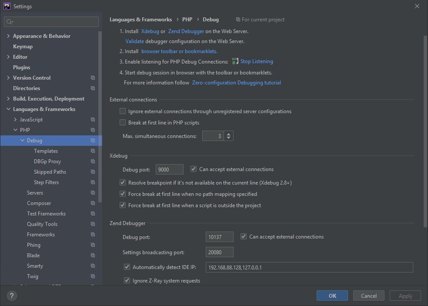Open the Plugins settings page
Viewport: 428px width, 306px height.
[22, 67]
